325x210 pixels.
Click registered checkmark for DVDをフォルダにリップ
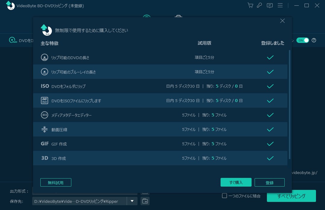coord(270,86)
